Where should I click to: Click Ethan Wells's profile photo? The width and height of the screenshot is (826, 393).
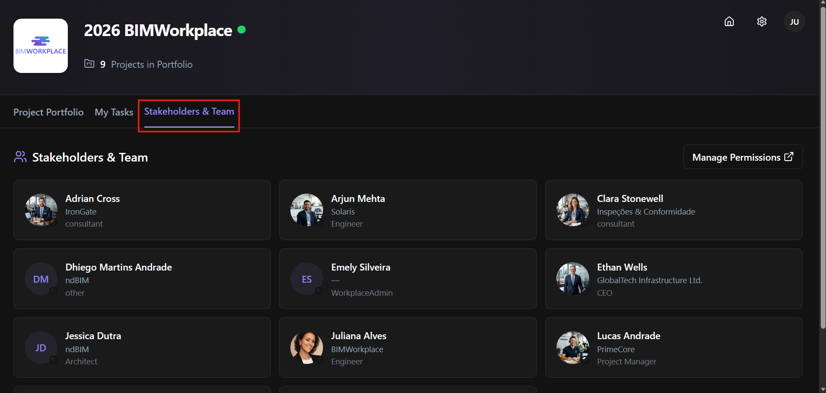click(x=573, y=279)
